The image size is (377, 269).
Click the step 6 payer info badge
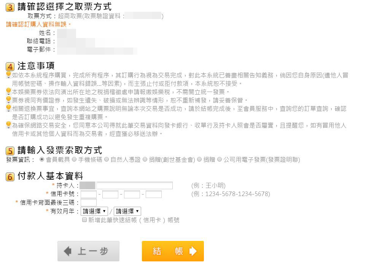tap(10, 177)
